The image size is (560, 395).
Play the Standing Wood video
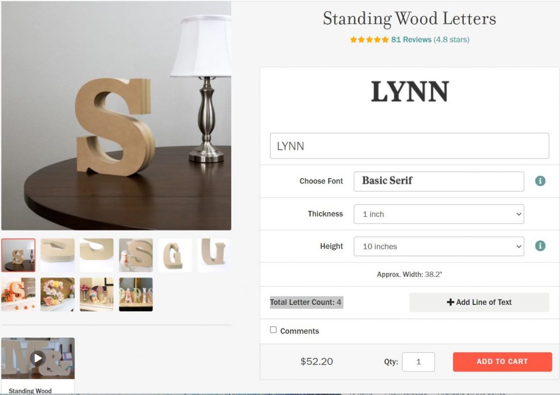[38, 358]
